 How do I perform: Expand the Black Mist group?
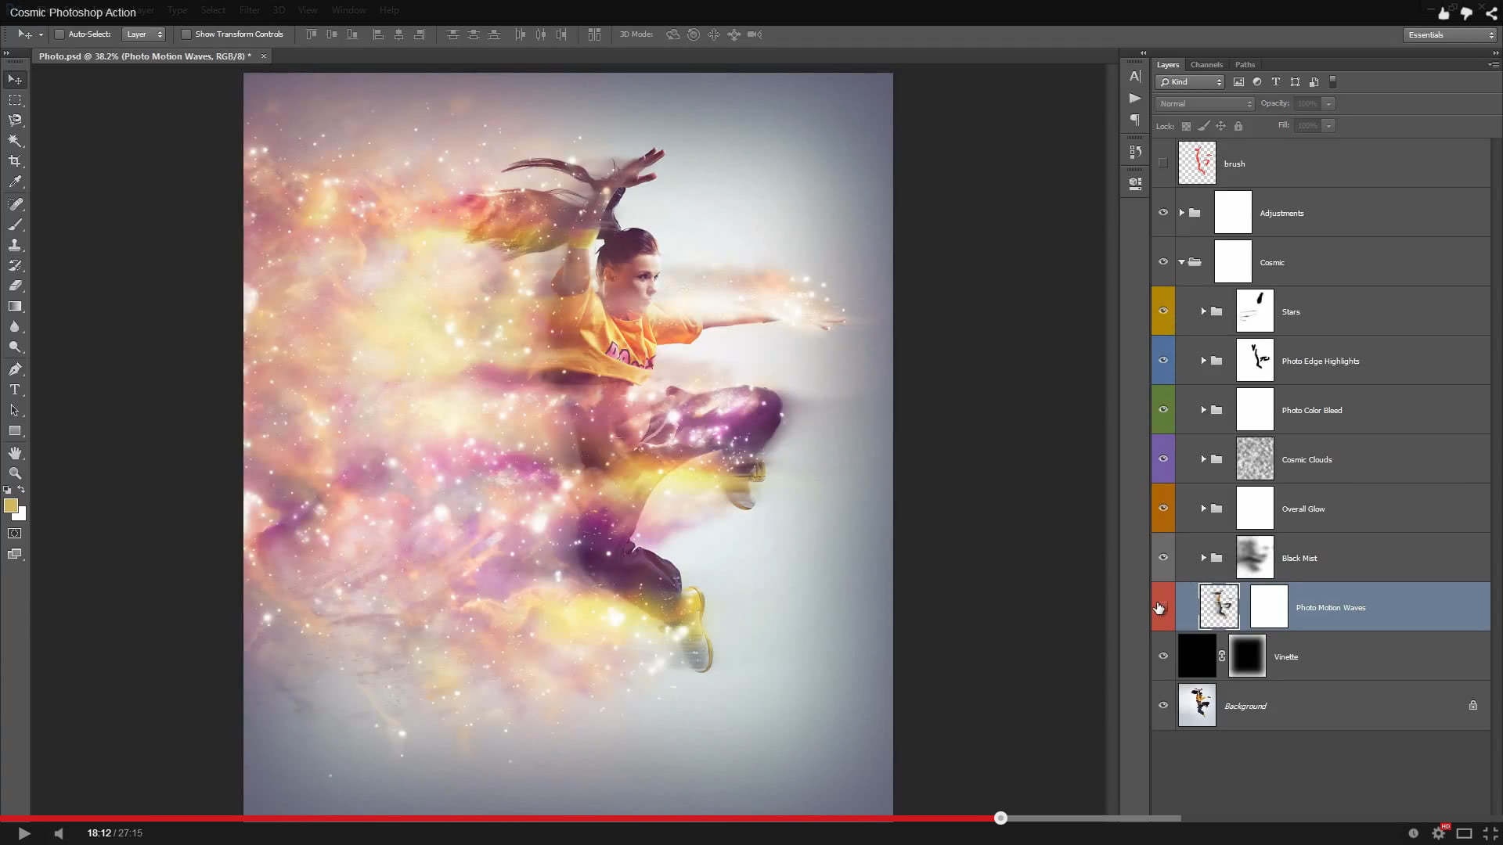1204,557
